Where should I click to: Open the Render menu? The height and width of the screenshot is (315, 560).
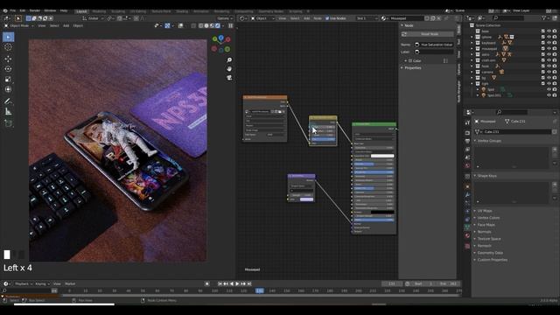[35, 10]
